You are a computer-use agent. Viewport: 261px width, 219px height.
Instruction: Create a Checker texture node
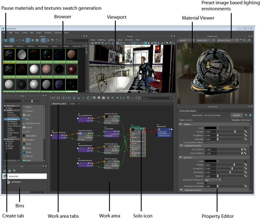click(x=33, y=111)
